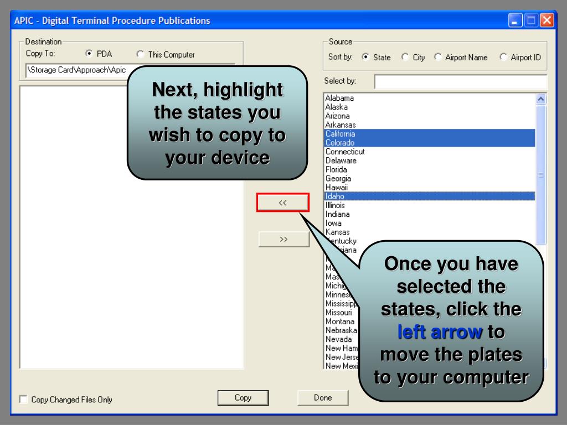The image size is (567, 425).
Task: Close the APIC window
Action: point(547,20)
